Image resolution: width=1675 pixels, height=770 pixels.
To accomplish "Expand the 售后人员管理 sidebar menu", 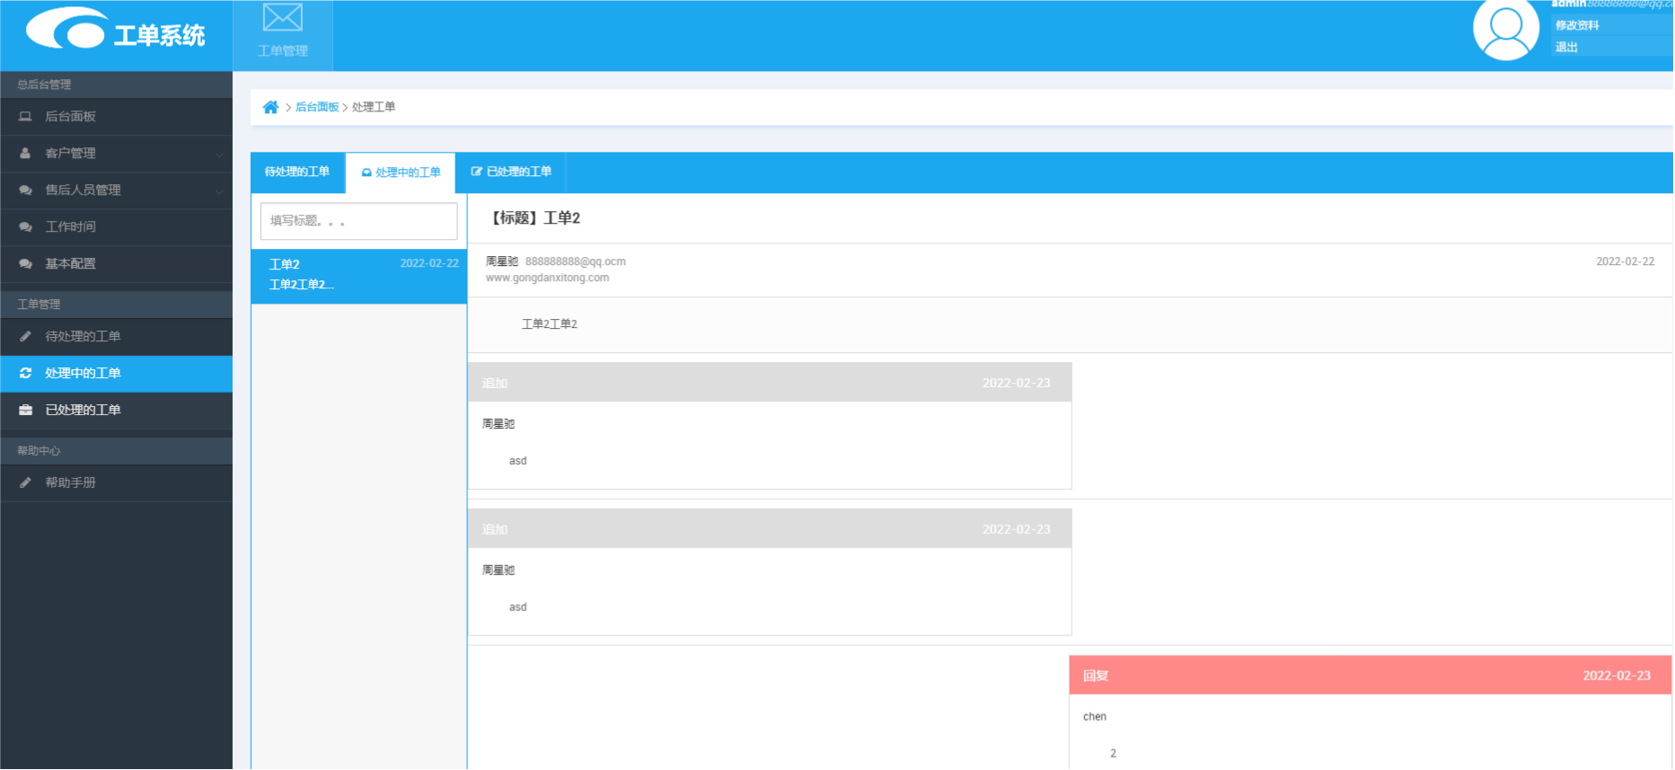I will tap(116, 190).
